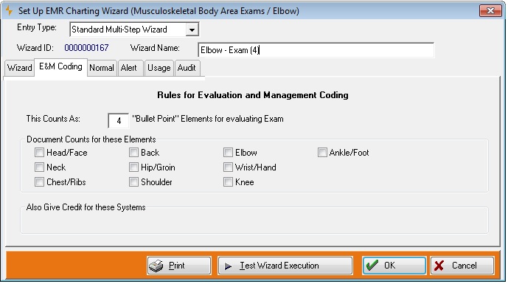Toggle the Ankle/Foot checkbox
Viewport: 508px width, 284px height.
pyautogui.click(x=322, y=153)
